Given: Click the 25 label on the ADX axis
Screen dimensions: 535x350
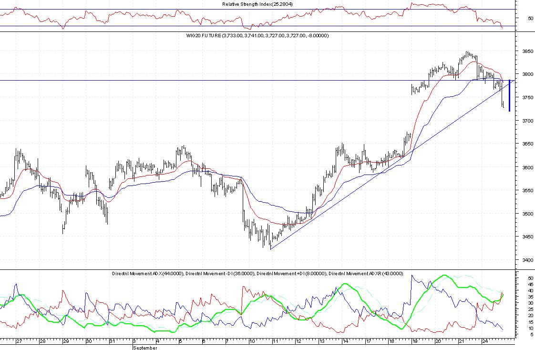Looking at the screenshot, I should (x=531, y=309).
